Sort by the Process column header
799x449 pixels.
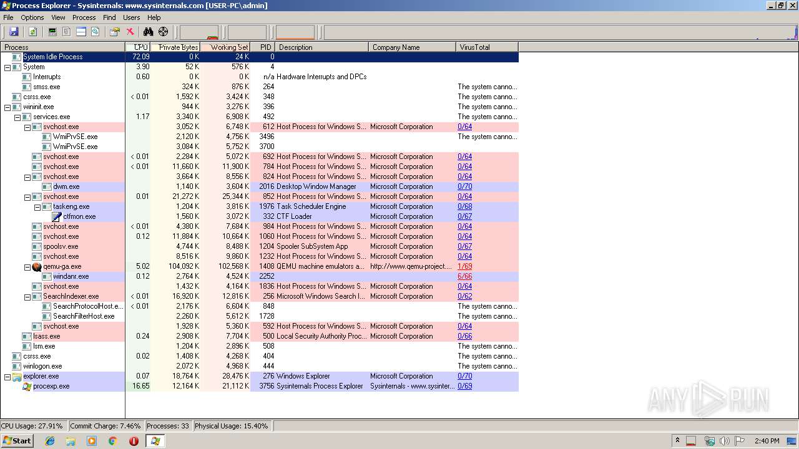coord(62,47)
